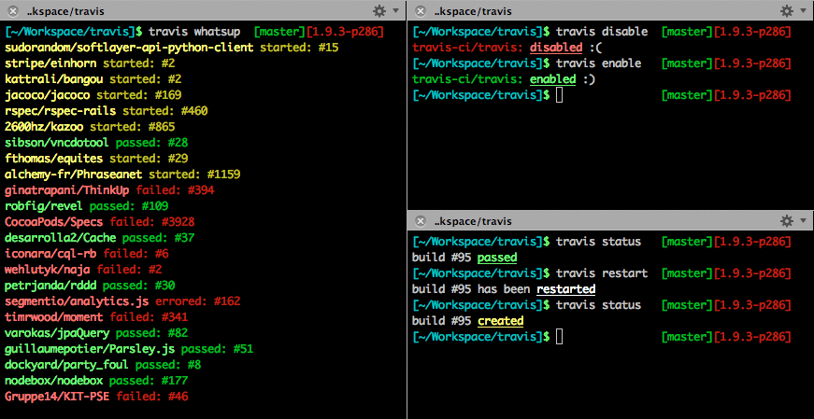Open gear settings in top-right terminal pane
The image size is (814, 419).
pos(787,11)
